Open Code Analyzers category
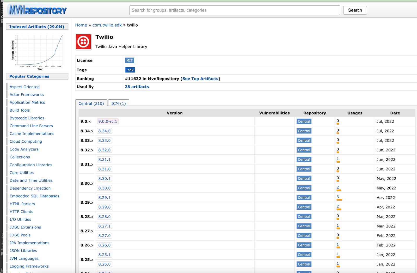 click(24, 149)
